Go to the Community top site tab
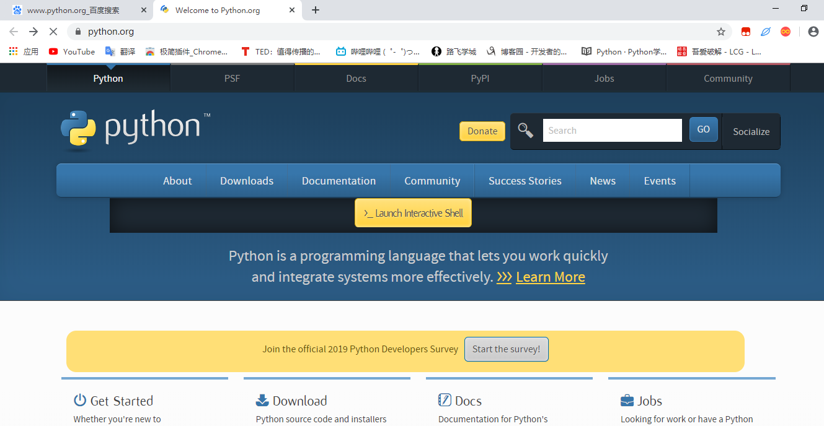 (729, 79)
